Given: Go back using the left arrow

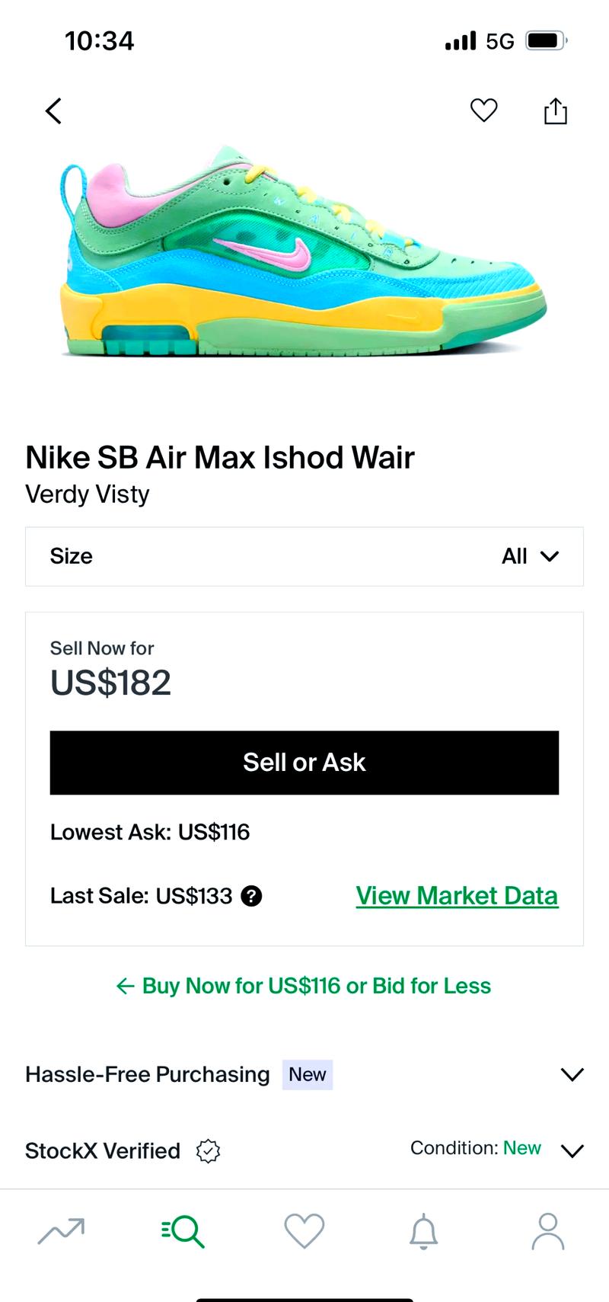Looking at the screenshot, I should tap(53, 111).
